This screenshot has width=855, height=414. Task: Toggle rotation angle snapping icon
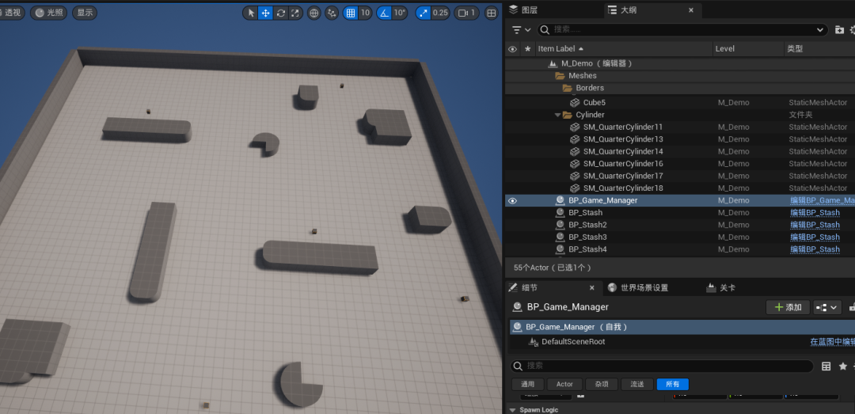[384, 13]
